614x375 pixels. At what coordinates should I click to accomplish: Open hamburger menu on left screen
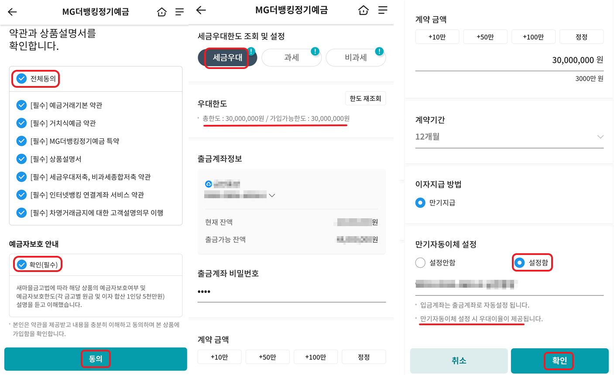pyautogui.click(x=179, y=12)
